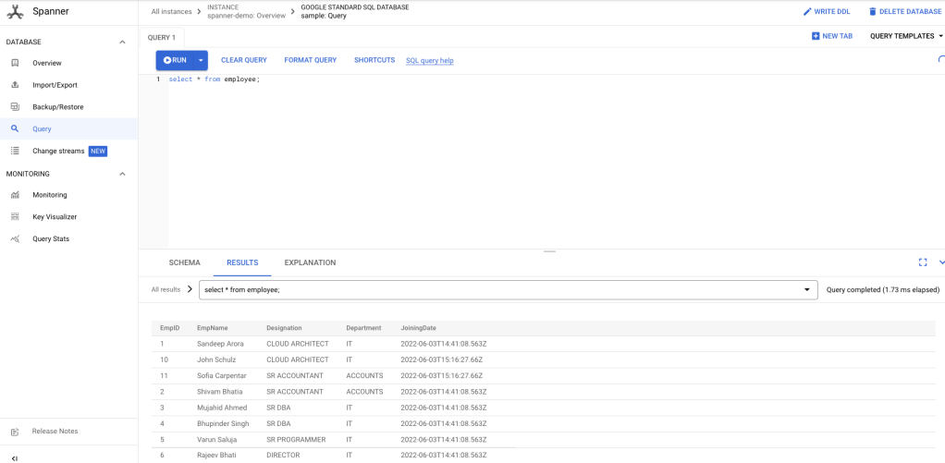Open the Monitoring chart icon
The width and height of the screenshot is (945, 463).
click(15, 195)
